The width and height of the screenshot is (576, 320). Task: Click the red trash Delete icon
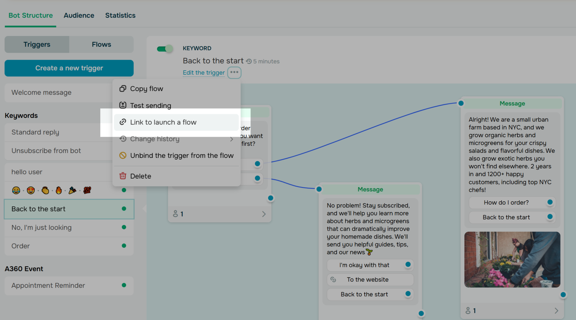click(123, 176)
